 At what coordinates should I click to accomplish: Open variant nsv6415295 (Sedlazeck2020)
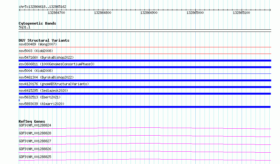[43, 91]
